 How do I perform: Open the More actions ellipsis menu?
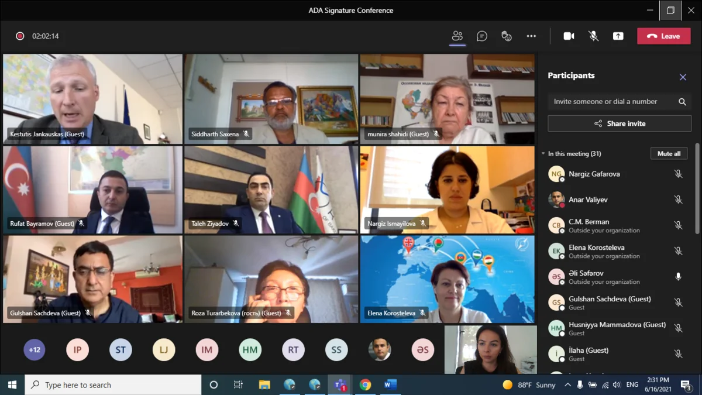531,36
